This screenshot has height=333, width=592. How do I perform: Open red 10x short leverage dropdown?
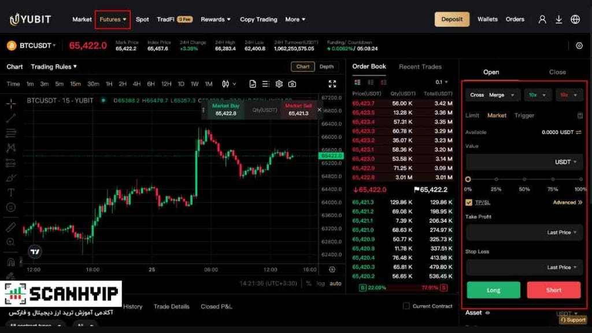569,95
